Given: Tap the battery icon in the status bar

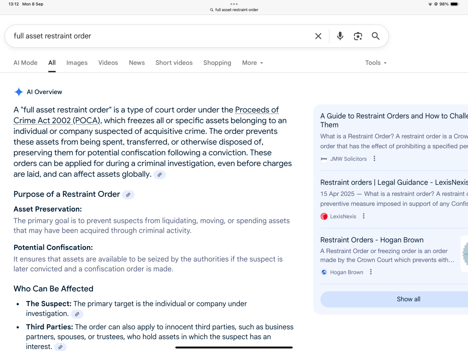Looking at the screenshot, I should 455,4.
